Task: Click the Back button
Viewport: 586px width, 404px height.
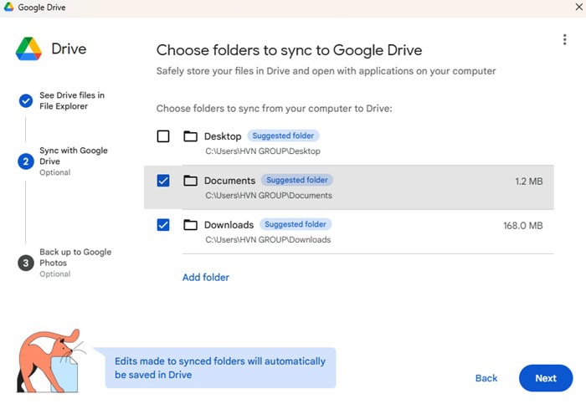Action: coord(486,378)
